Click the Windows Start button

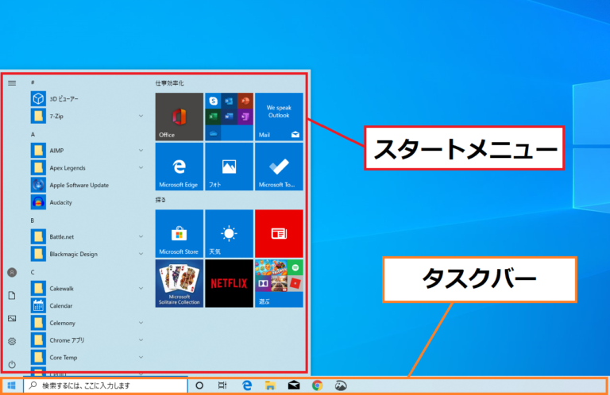tap(12, 385)
